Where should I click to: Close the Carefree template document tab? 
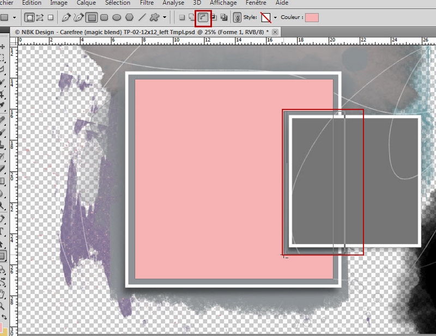tap(275, 32)
